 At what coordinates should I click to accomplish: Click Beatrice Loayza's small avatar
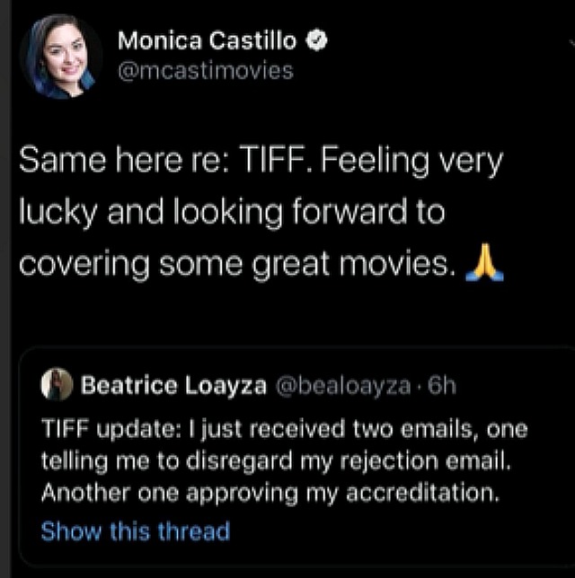click(x=57, y=385)
